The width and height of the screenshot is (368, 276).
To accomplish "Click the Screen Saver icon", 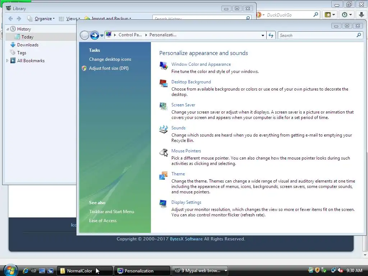I will tap(164, 106).
